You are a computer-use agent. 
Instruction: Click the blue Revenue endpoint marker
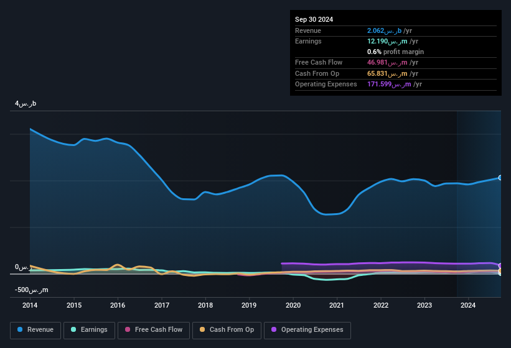tap(500, 178)
